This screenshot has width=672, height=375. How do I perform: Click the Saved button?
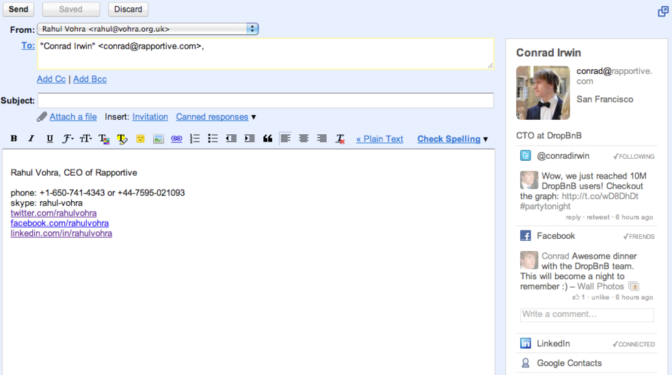[x=70, y=9]
